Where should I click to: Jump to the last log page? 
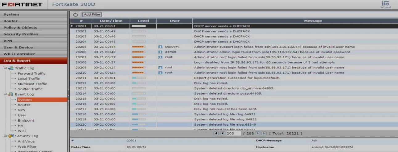point(264,133)
